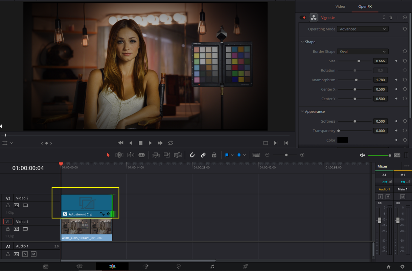
Task: Lock the Video 2 track
Action: click(x=8, y=205)
